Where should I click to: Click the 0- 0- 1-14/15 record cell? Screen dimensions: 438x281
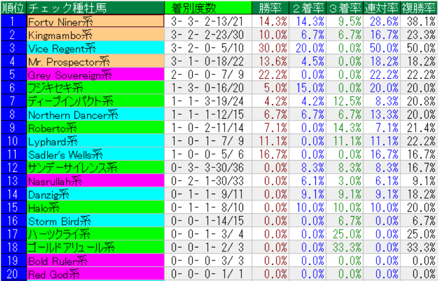click(x=208, y=221)
